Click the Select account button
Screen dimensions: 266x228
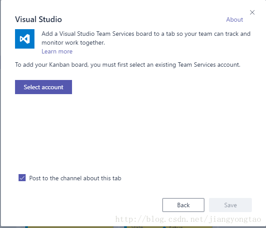pos(43,87)
